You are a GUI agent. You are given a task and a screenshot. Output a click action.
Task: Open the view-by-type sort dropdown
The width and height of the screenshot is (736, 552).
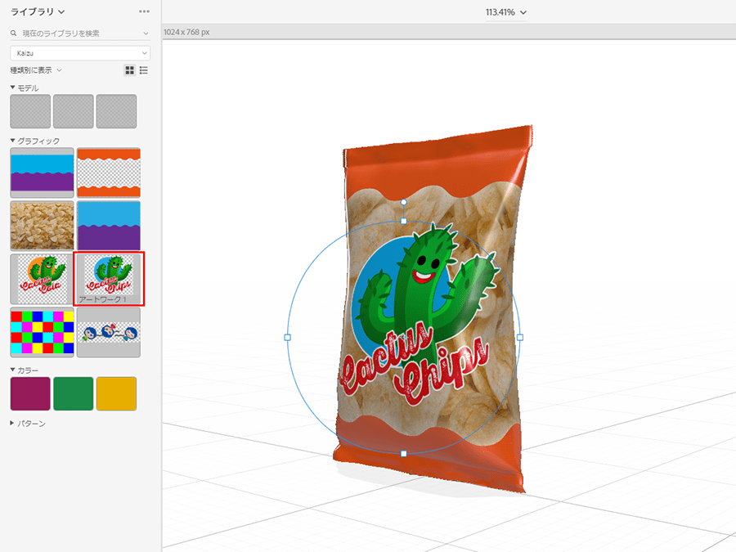pos(36,70)
